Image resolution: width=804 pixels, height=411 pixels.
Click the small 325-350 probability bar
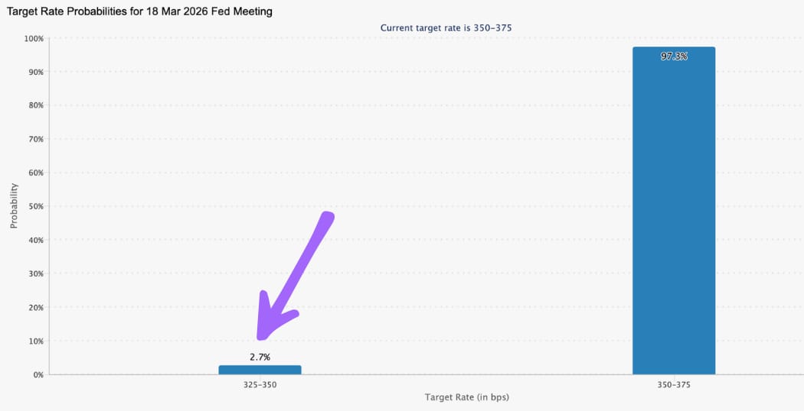point(260,370)
